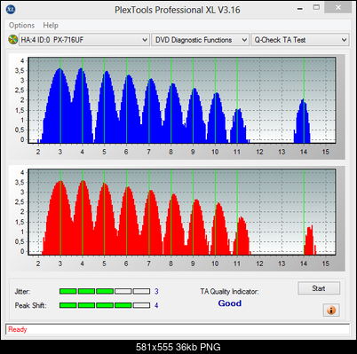This screenshot has height=354, width=357.
Task: Expand the DVD Diagnostic Functions dropdown
Action: (200, 40)
